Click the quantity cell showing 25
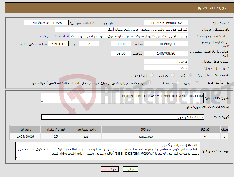The height and width of the screenshot is (177, 234). coord(56,136)
